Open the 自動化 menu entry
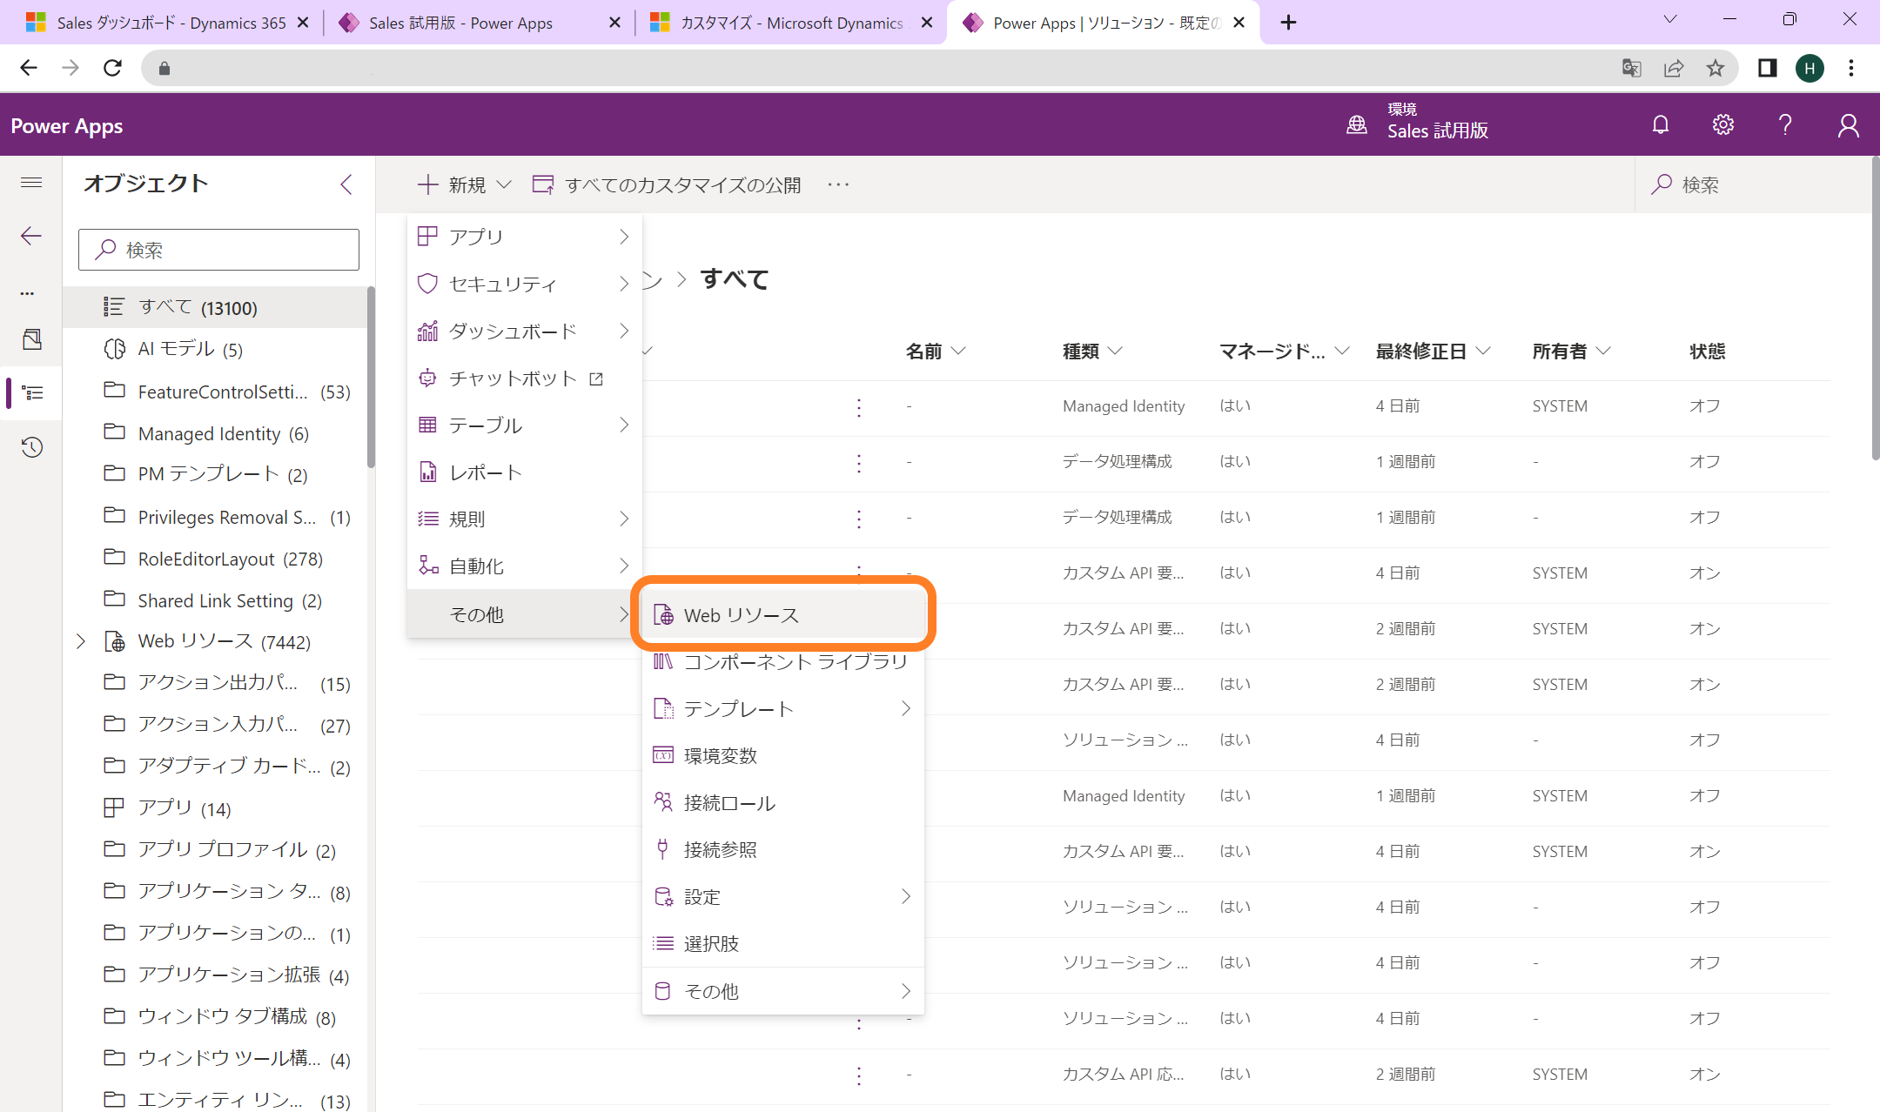The image size is (1880, 1112). (525, 566)
